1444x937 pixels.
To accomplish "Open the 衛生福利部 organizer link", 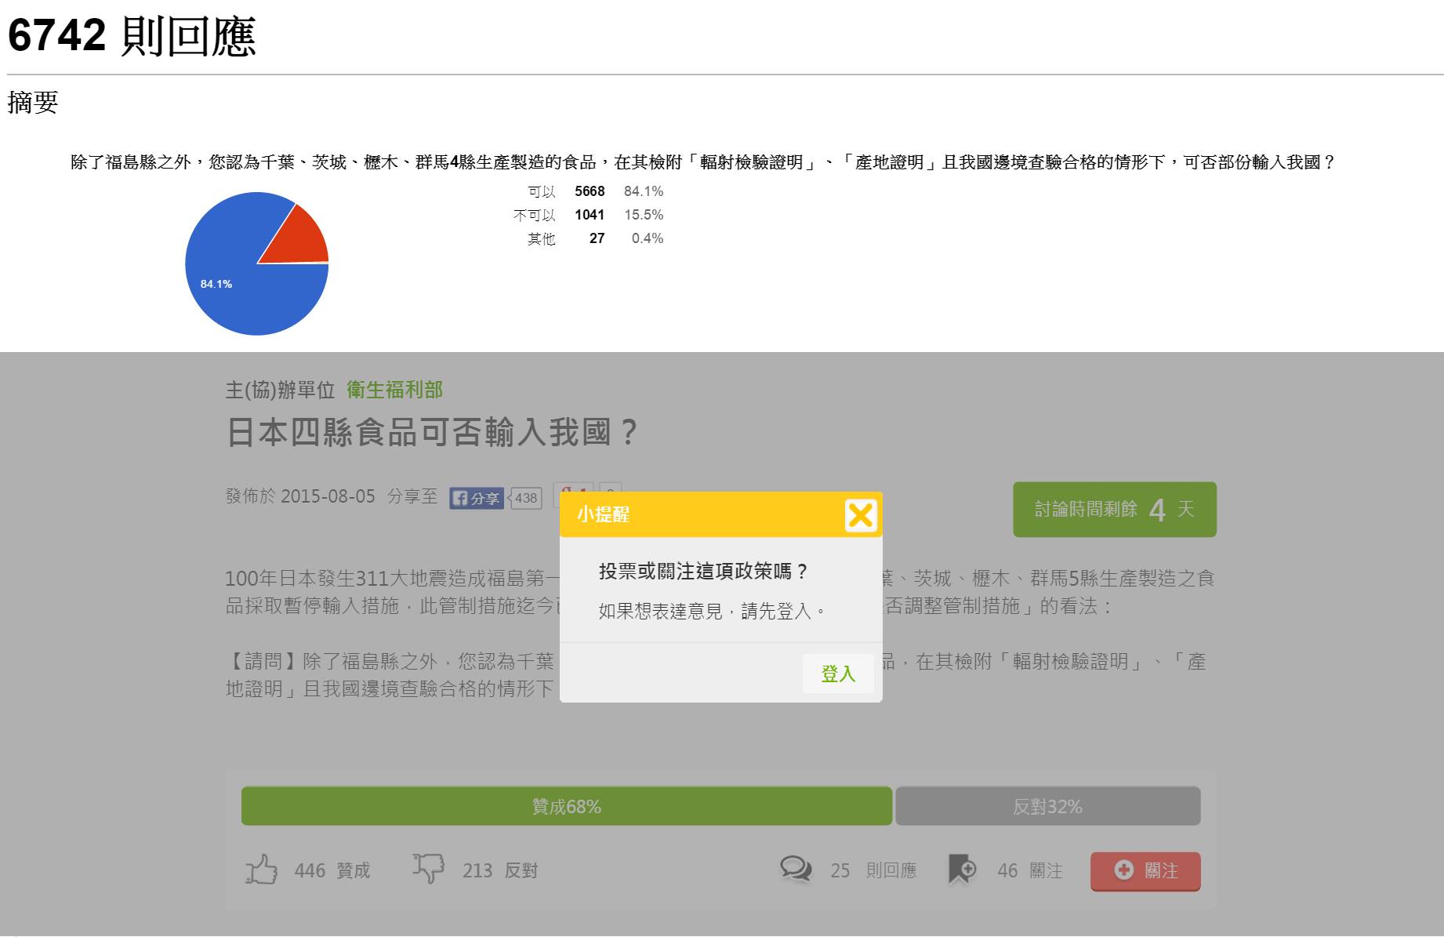I will point(394,390).
